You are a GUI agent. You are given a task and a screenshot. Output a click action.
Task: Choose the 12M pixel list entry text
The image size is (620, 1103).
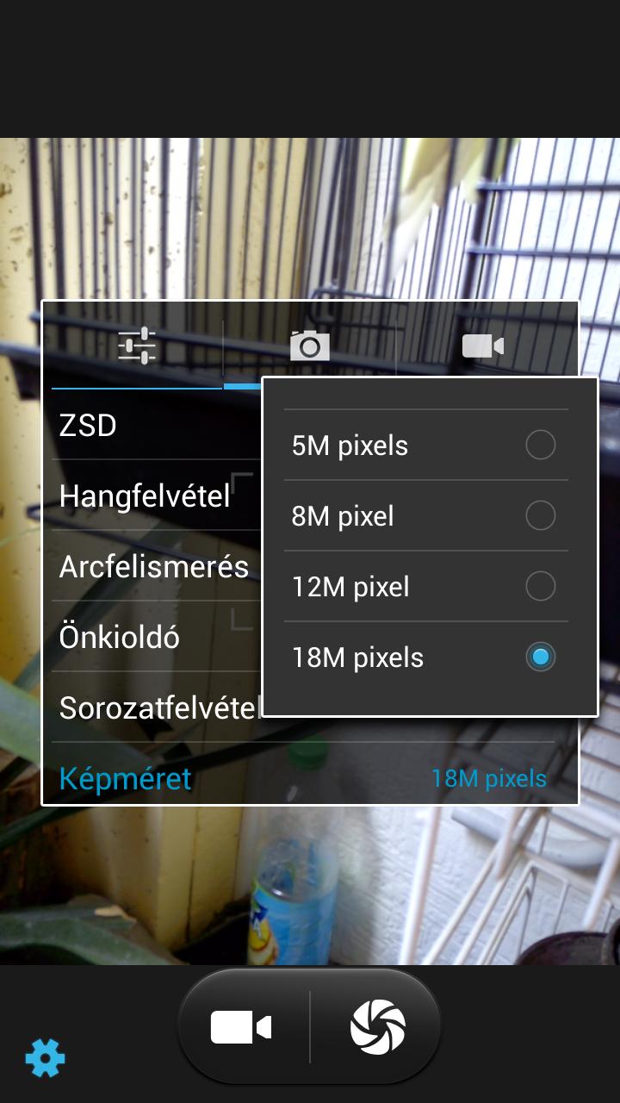tap(350, 587)
